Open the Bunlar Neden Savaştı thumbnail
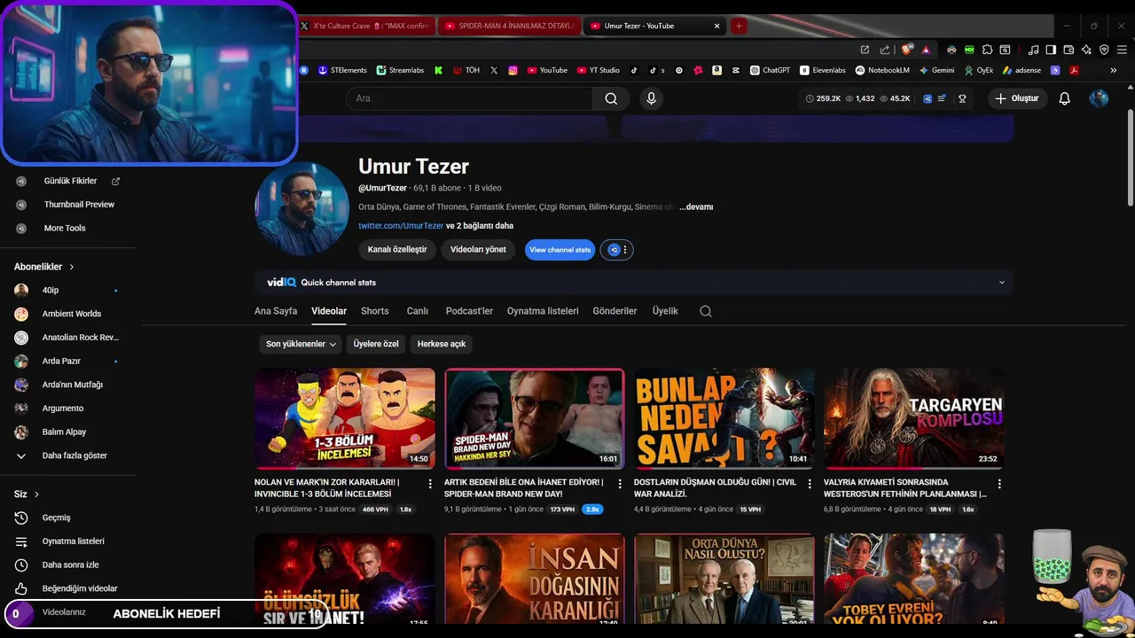The height and width of the screenshot is (638, 1135). (724, 418)
